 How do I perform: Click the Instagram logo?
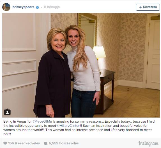click(x=148, y=144)
